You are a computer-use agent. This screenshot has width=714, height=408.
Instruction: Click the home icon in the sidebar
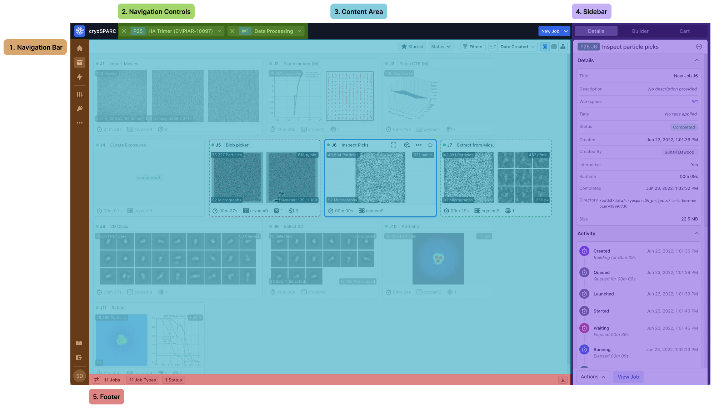(80, 48)
